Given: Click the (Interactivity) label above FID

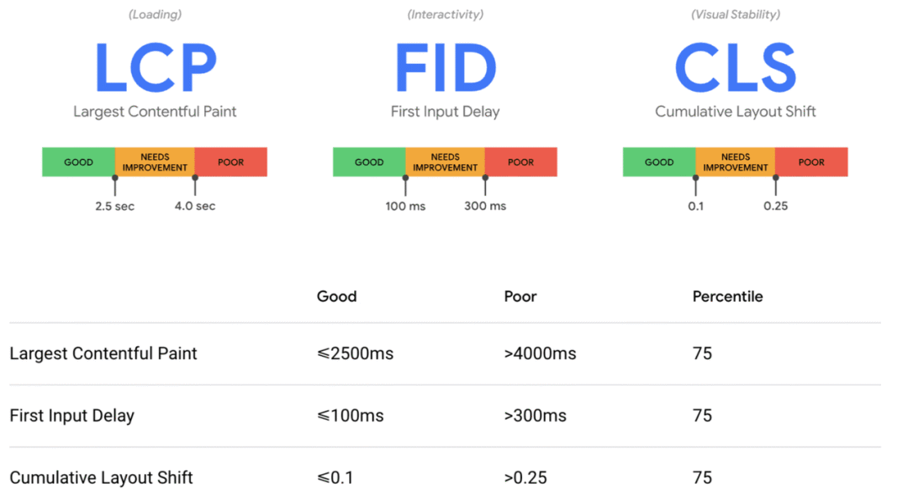Looking at the screenshot, I should 446,14.
